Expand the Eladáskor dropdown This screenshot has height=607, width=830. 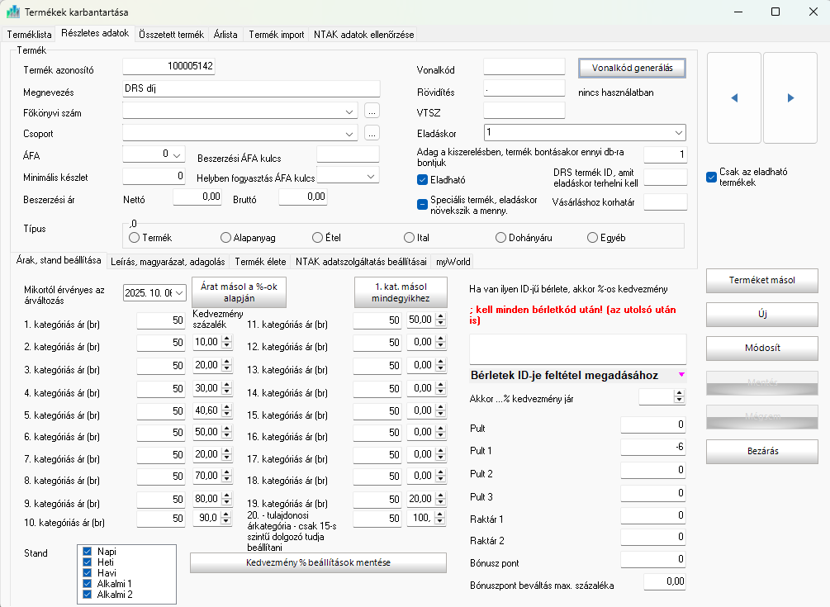tap(677, 132)
